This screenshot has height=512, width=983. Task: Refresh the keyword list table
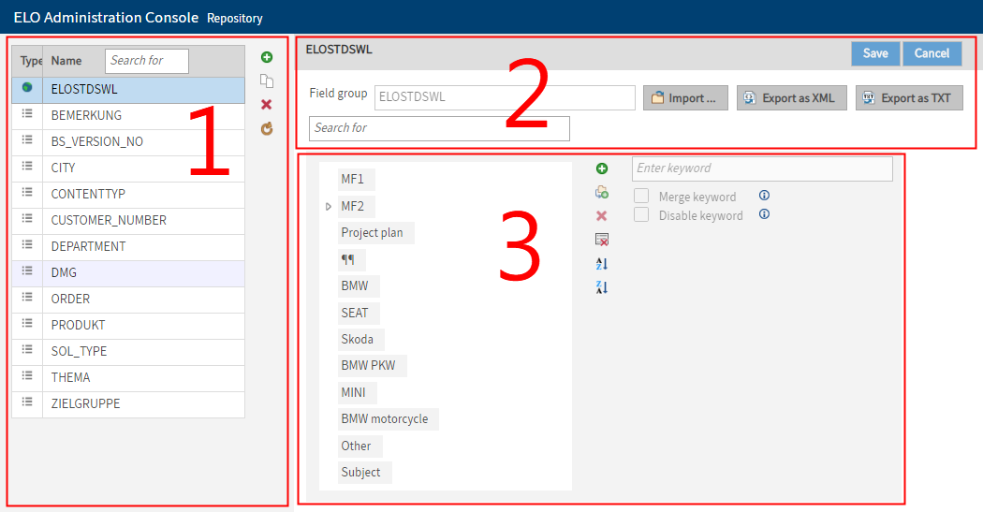(x=267, y=128)
